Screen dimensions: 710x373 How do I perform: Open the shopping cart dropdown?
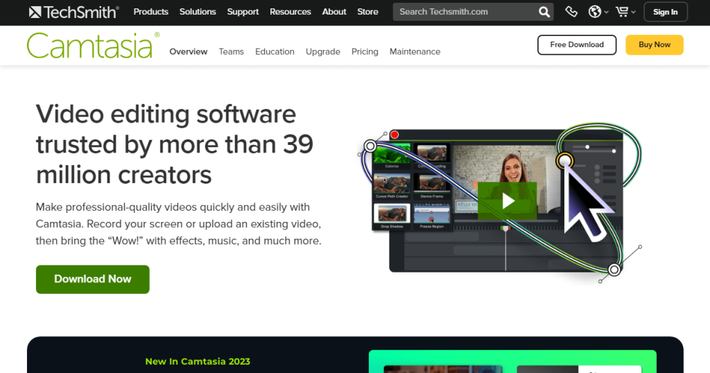click(625, 12)
